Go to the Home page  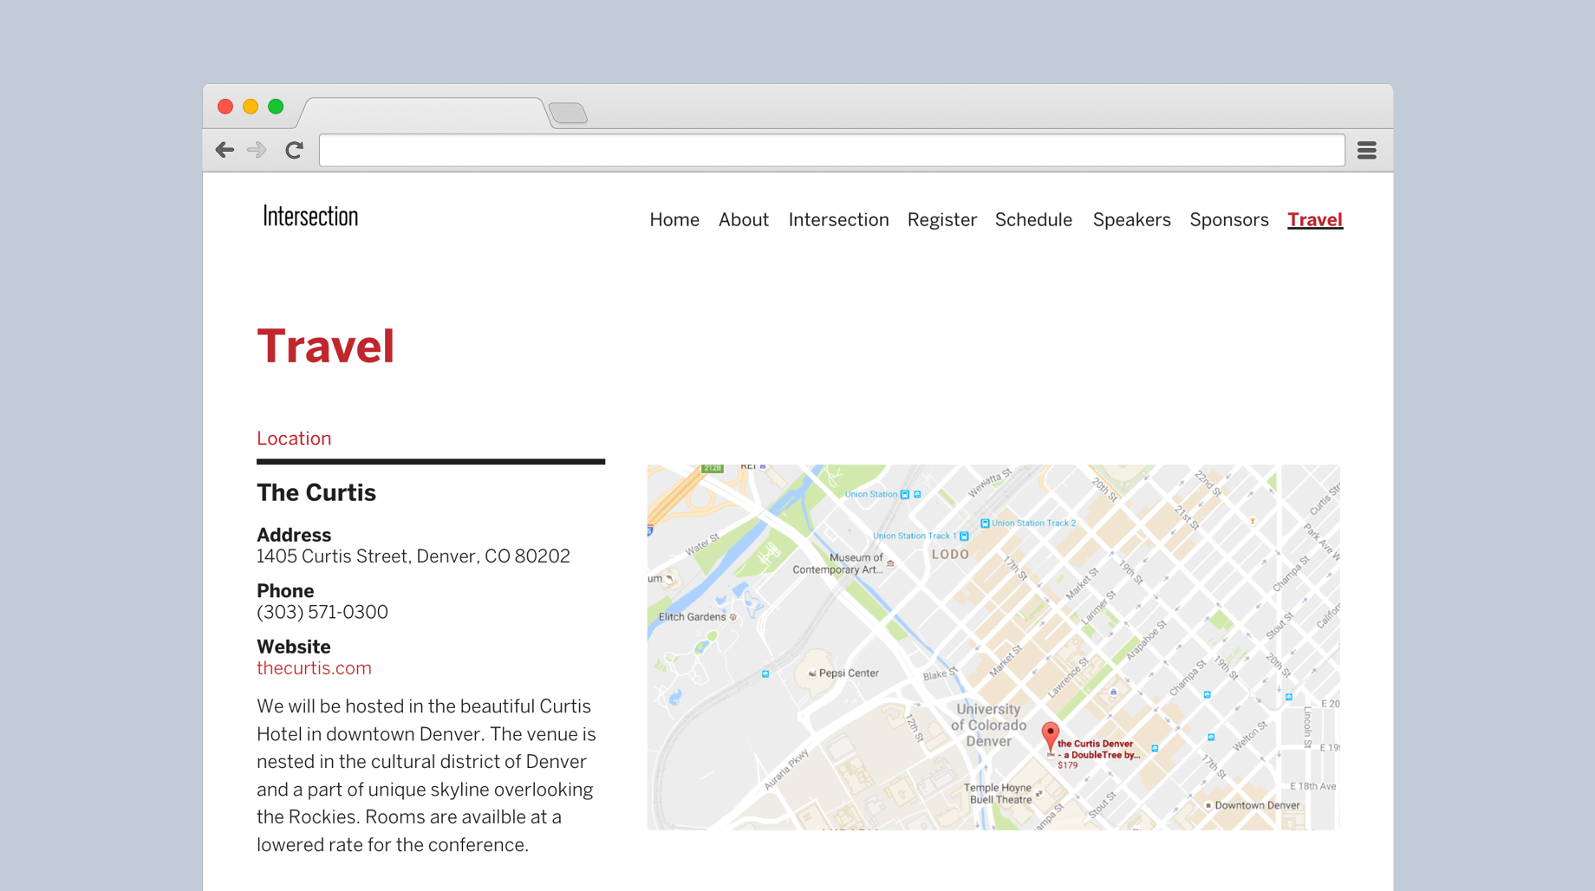click(674, 220)
